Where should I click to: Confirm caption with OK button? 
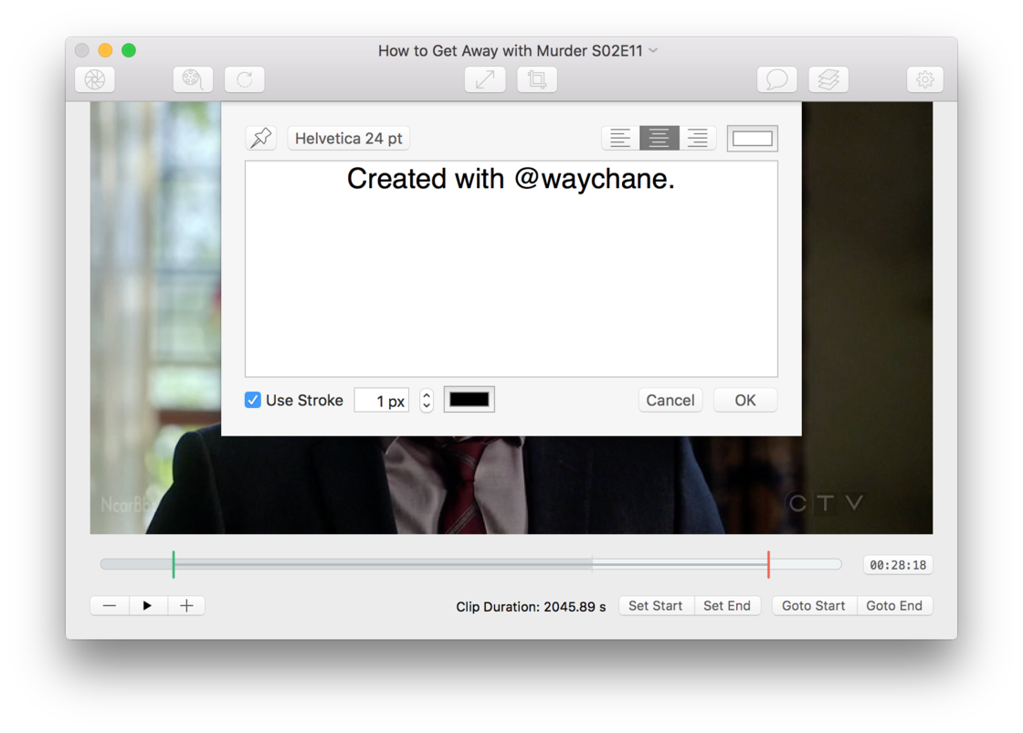(x=745, y=400)
